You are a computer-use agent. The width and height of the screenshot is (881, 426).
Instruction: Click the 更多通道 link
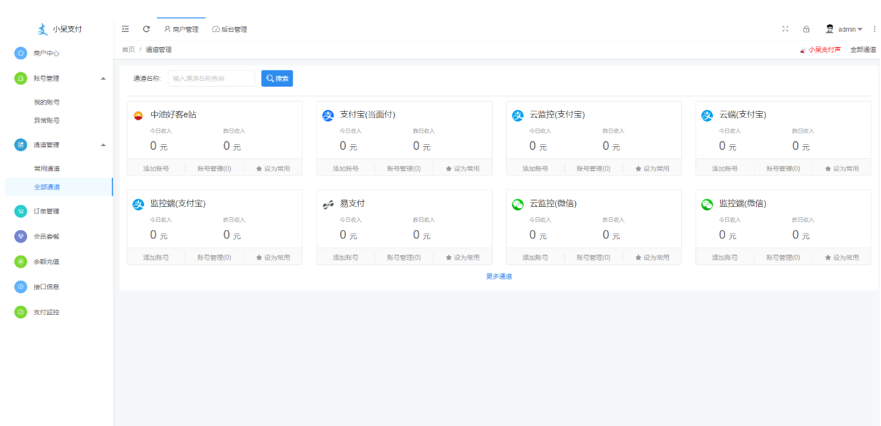(499, 277)
